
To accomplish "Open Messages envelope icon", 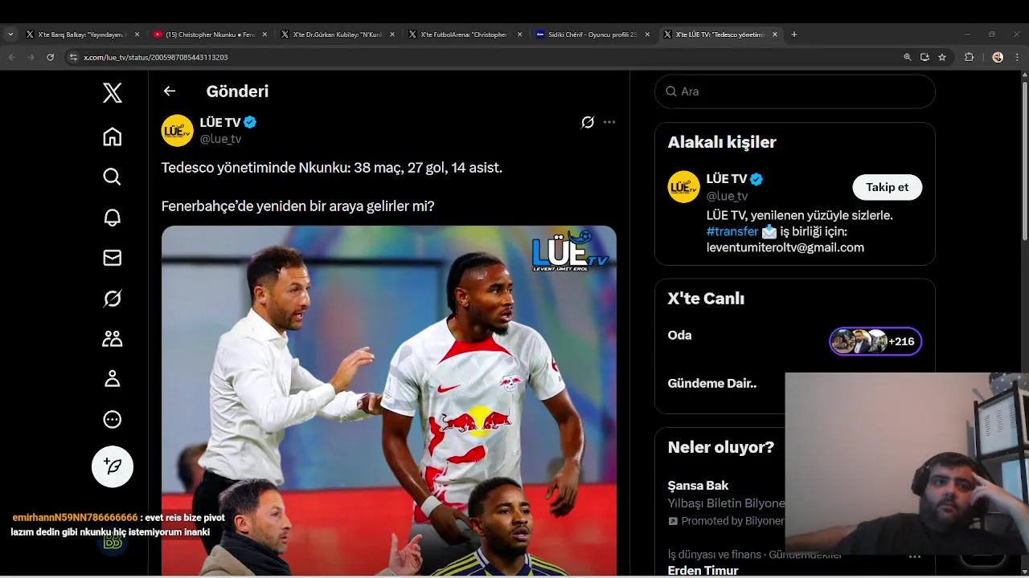I will coord(113,258).
